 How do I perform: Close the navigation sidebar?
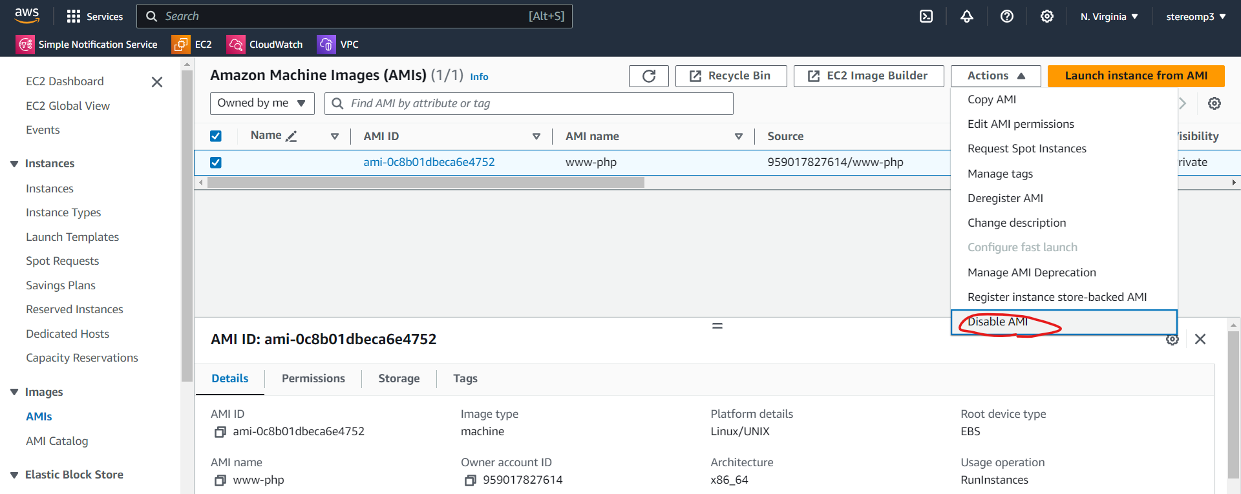tap(157, 82)
